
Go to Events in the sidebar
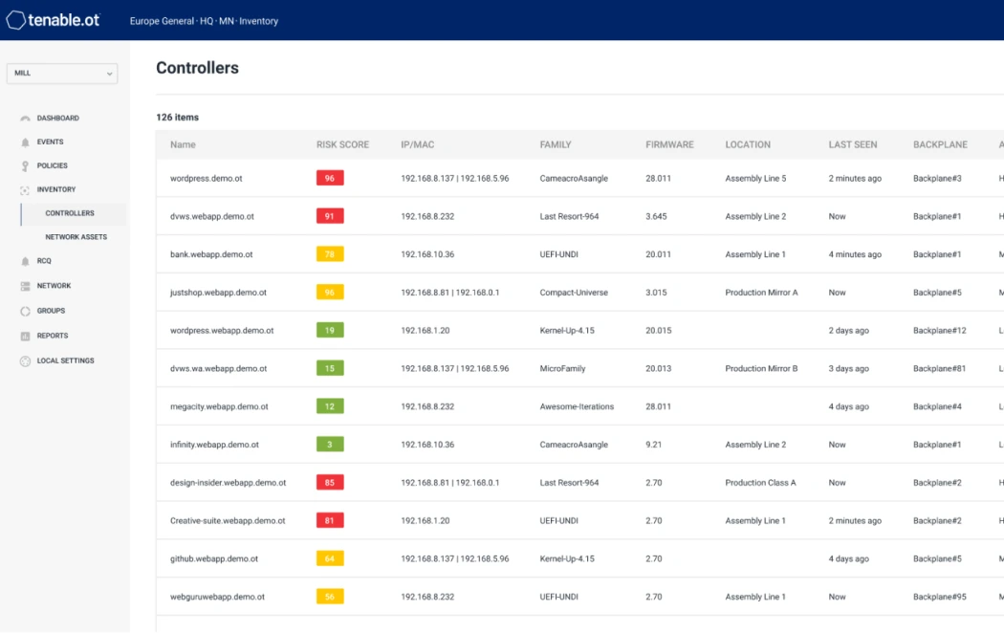click(50, 142)
